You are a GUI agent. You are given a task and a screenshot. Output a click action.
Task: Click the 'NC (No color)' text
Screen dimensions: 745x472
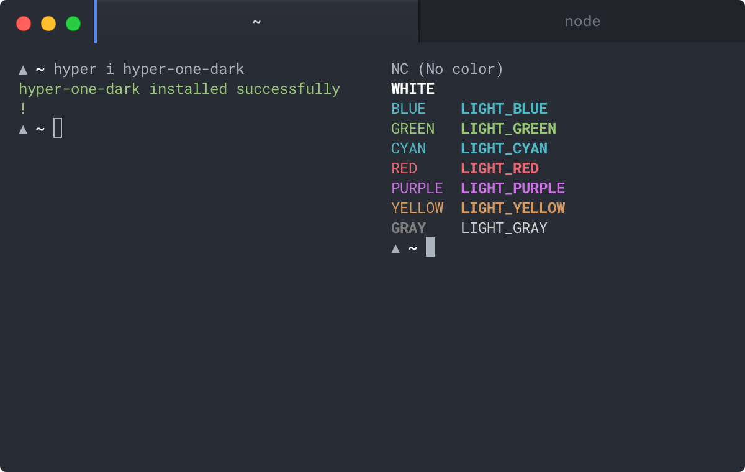(x=447, y=69)
